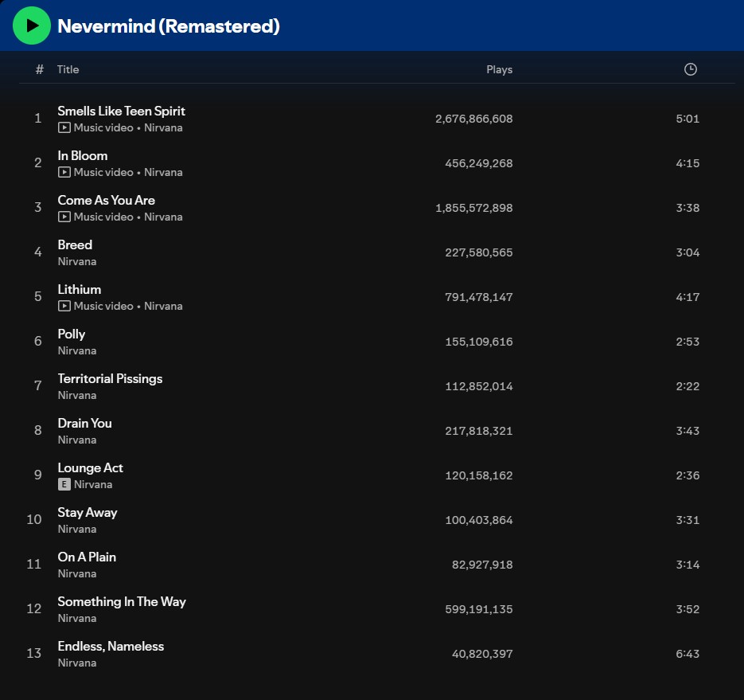Click the explicit E badge on Lounge Act
The image size is (744, 700).
64,484
